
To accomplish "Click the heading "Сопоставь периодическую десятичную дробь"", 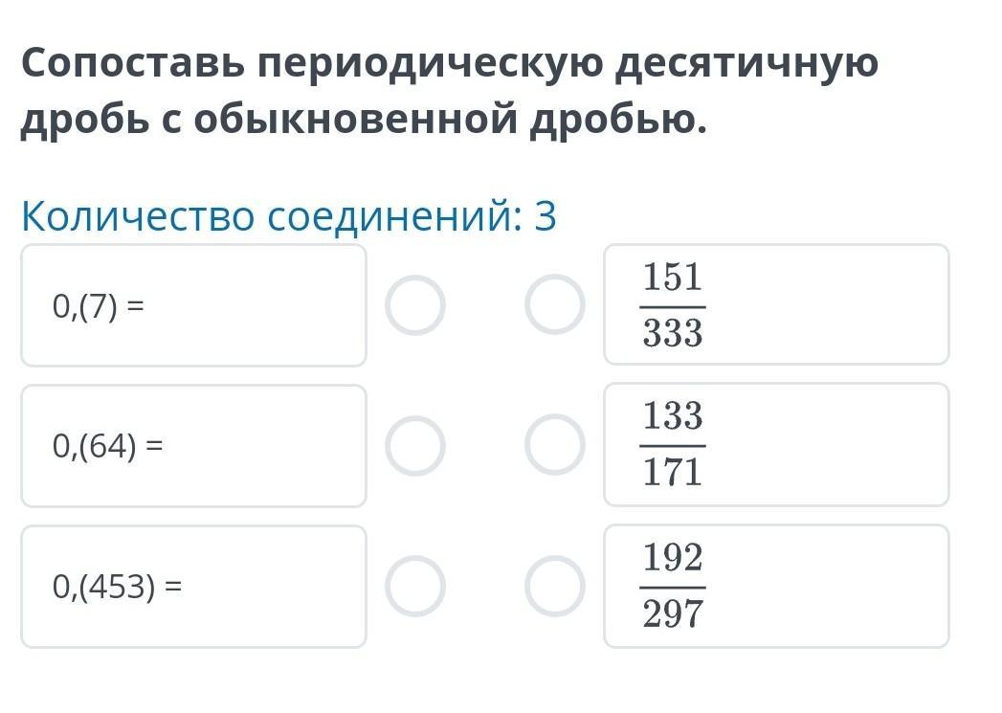I will click(450, 92).
